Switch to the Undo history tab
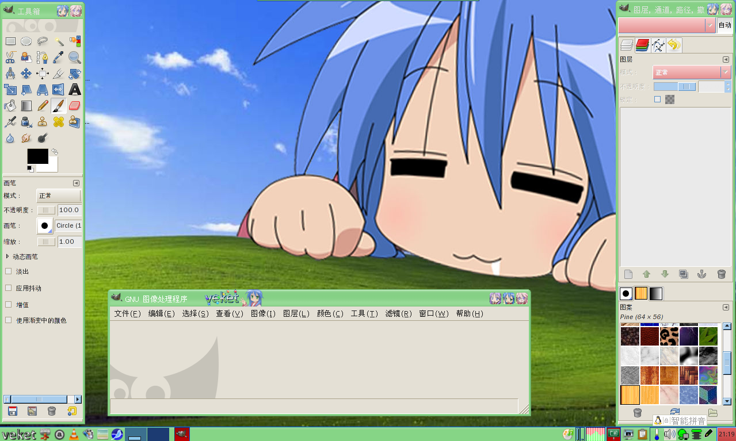The height and width of the screenshot is (441, 736). click(674, 45)
